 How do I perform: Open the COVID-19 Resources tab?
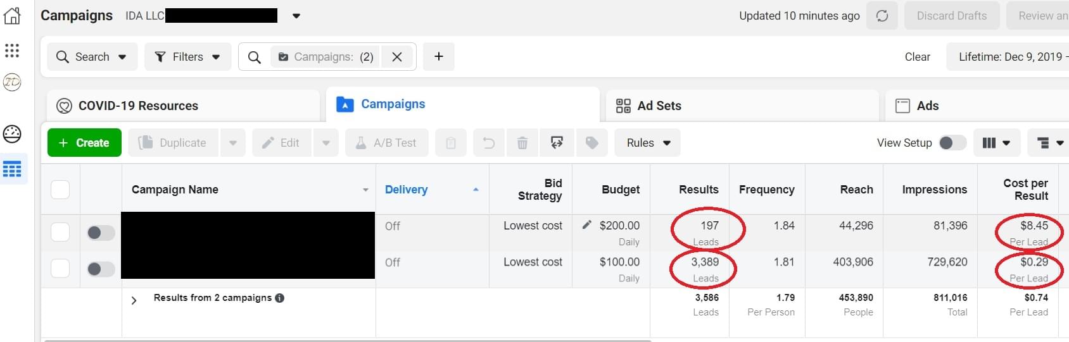click(137, 106)
